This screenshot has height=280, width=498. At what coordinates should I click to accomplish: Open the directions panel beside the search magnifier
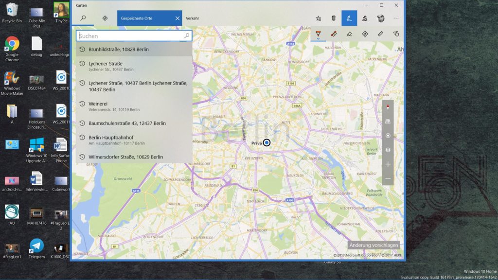pyautogui.click(x=104, y=18)
